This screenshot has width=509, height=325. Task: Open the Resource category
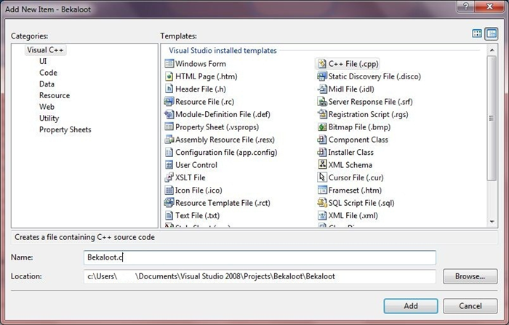(x=55, y=95)
